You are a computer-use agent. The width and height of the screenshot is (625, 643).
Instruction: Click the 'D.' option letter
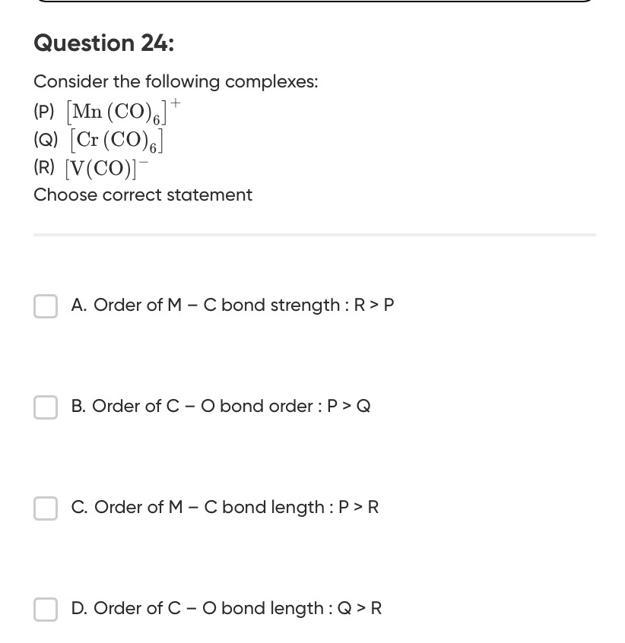coord(79,609)
